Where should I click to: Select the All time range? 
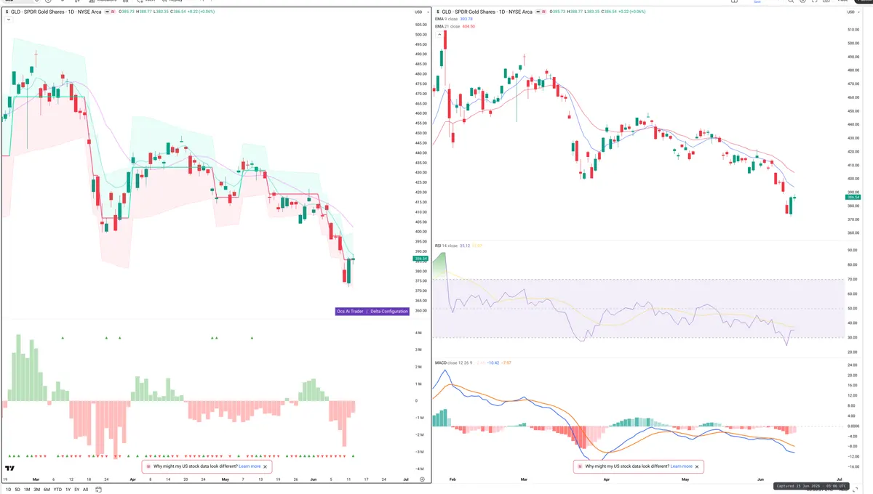coord(85,490)
